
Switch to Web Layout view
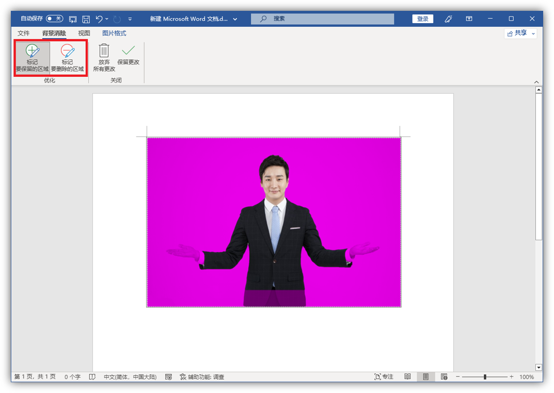pos(444,377)
